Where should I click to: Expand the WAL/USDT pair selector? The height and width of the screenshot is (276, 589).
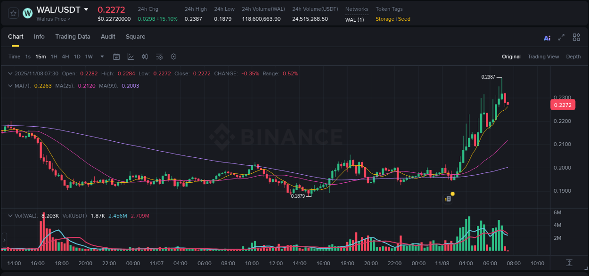coord(86,8)
